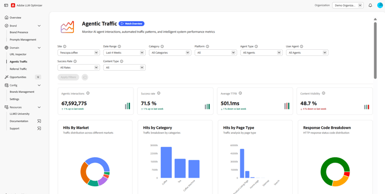Click the Resources icon in sidebar

coord(6,107)
